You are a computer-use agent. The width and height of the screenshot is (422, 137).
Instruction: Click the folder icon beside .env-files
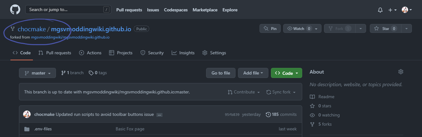click(27, 129)
